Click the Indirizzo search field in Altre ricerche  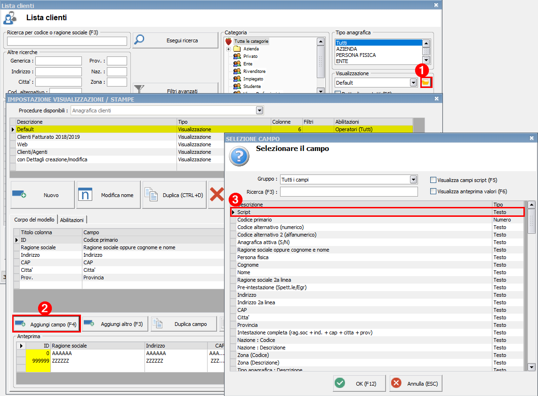coord(59,71)
